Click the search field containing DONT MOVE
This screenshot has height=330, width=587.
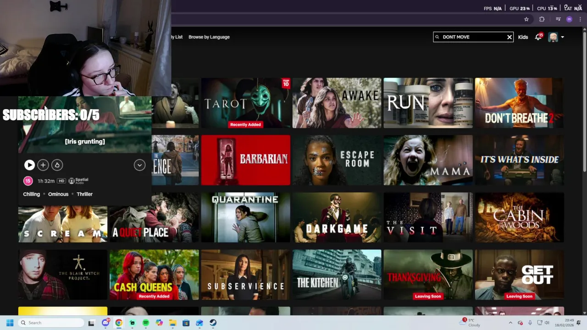473,37
